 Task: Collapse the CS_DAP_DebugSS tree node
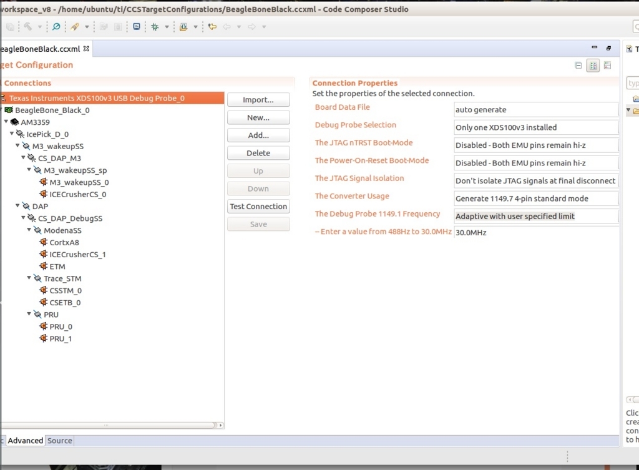pos(23,218)
